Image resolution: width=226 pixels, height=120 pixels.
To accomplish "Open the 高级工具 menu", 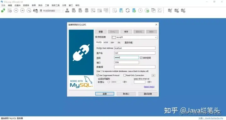I will tap(56, 5).
